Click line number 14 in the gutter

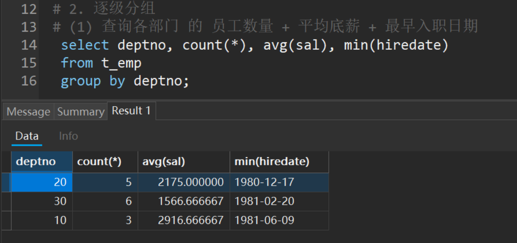29,45
